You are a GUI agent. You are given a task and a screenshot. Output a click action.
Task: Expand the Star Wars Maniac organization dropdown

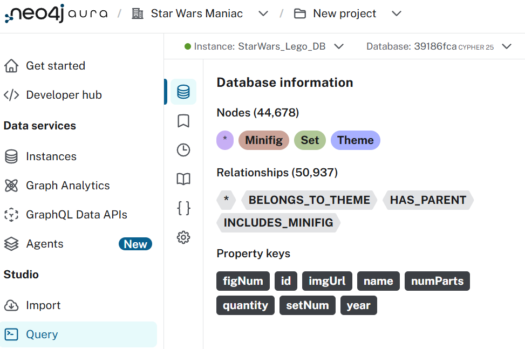coord(263,13)
